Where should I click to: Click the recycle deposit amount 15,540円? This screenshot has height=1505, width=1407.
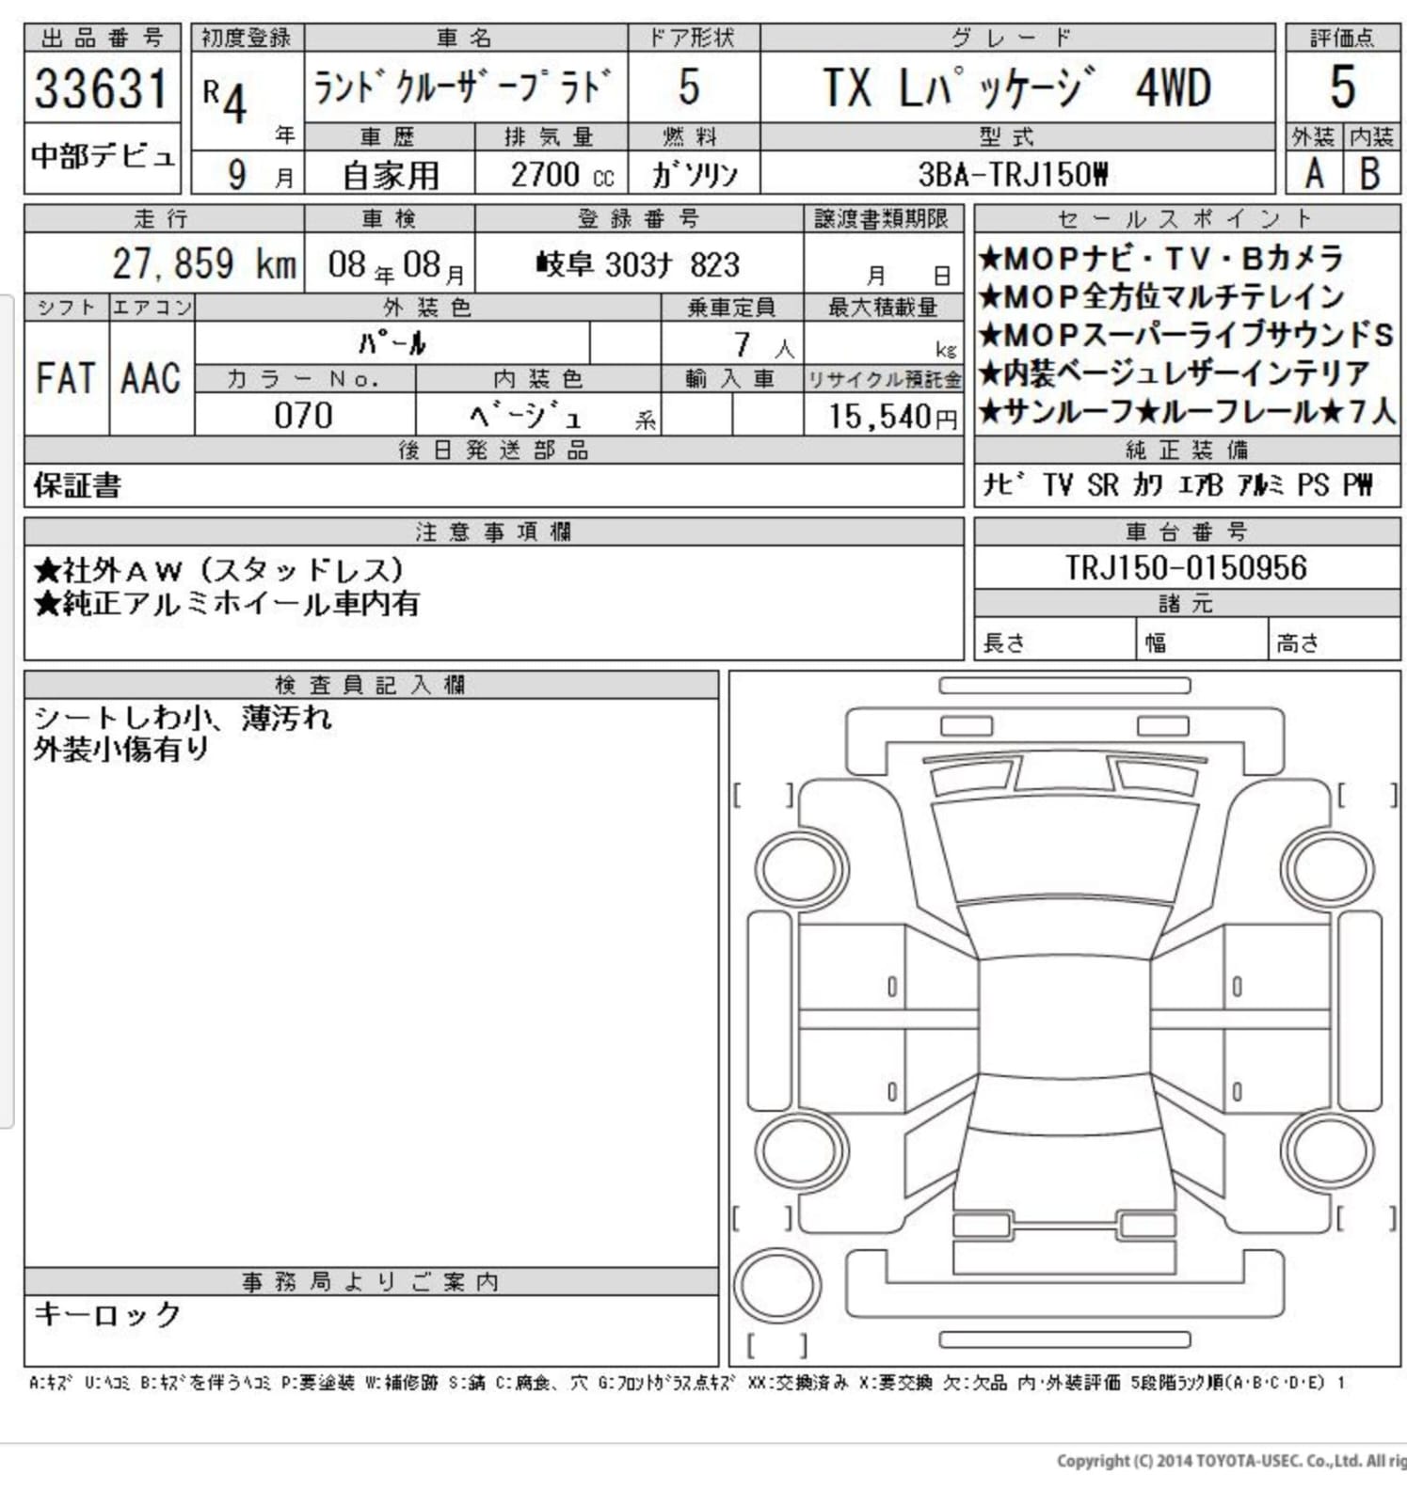click(891, 416)
